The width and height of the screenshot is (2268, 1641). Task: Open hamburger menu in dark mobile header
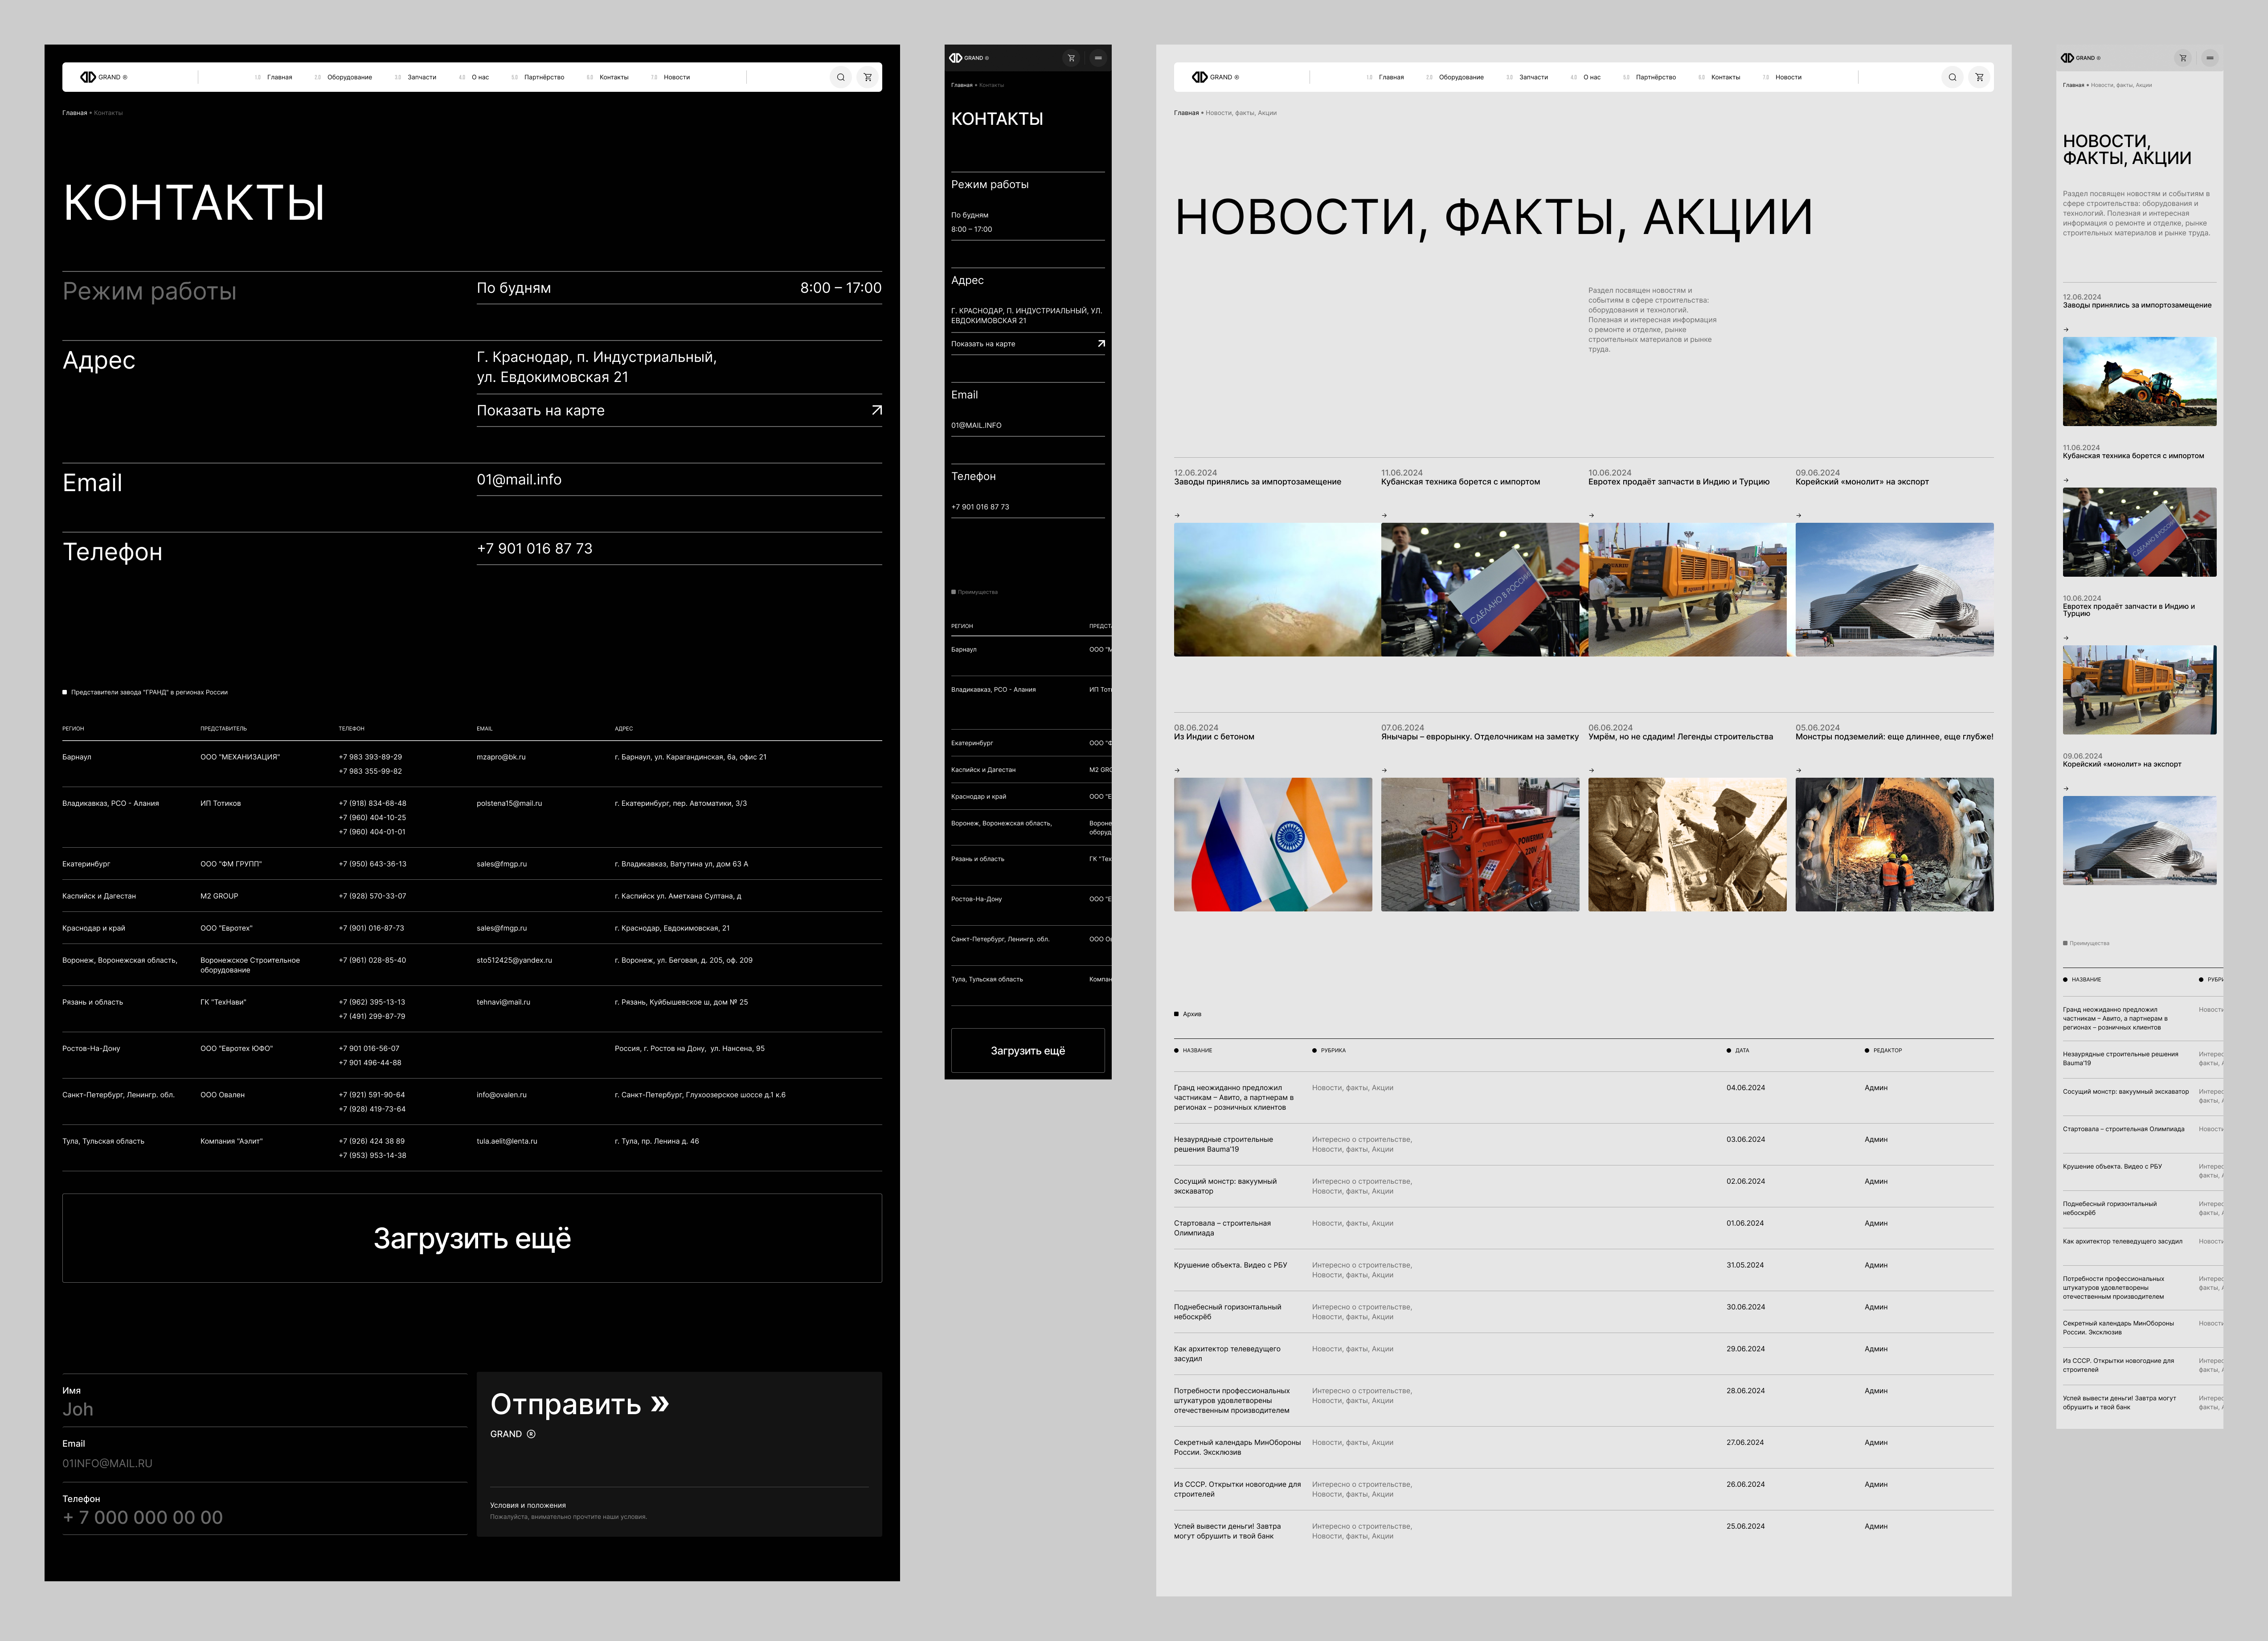1098,58
